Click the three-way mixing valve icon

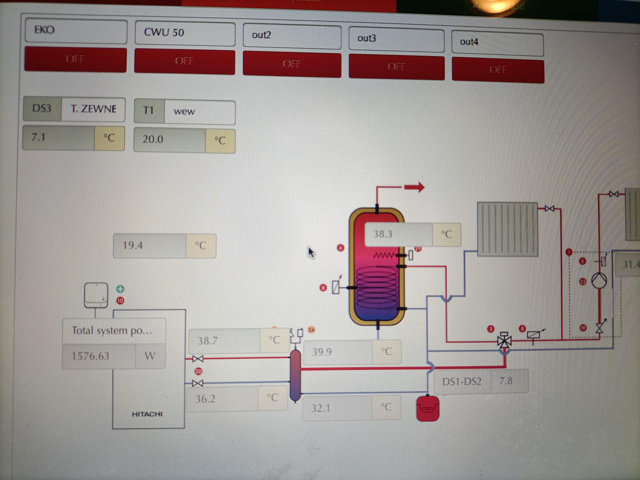click(x=504, y=341)
